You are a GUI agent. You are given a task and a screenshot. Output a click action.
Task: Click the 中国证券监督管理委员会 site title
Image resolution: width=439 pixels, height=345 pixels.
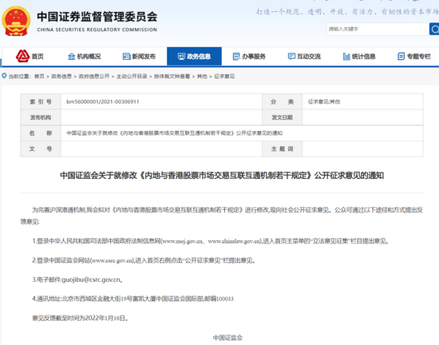[x=97, y=17]
